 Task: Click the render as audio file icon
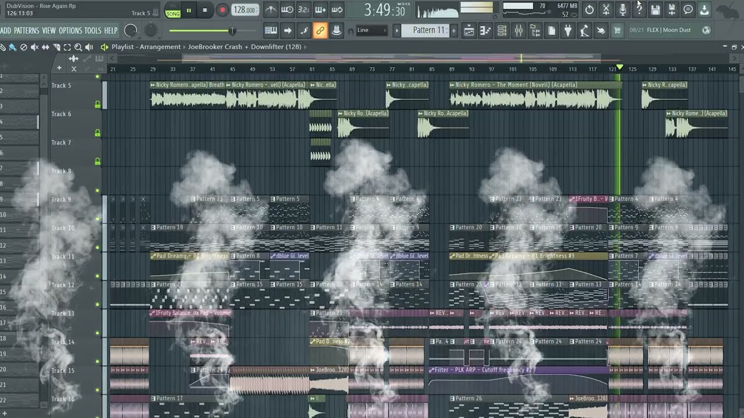click(671, 10)
